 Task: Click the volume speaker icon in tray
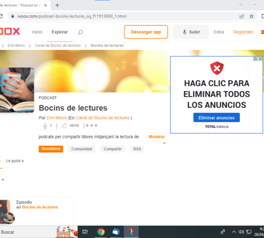tap(241, 232)
